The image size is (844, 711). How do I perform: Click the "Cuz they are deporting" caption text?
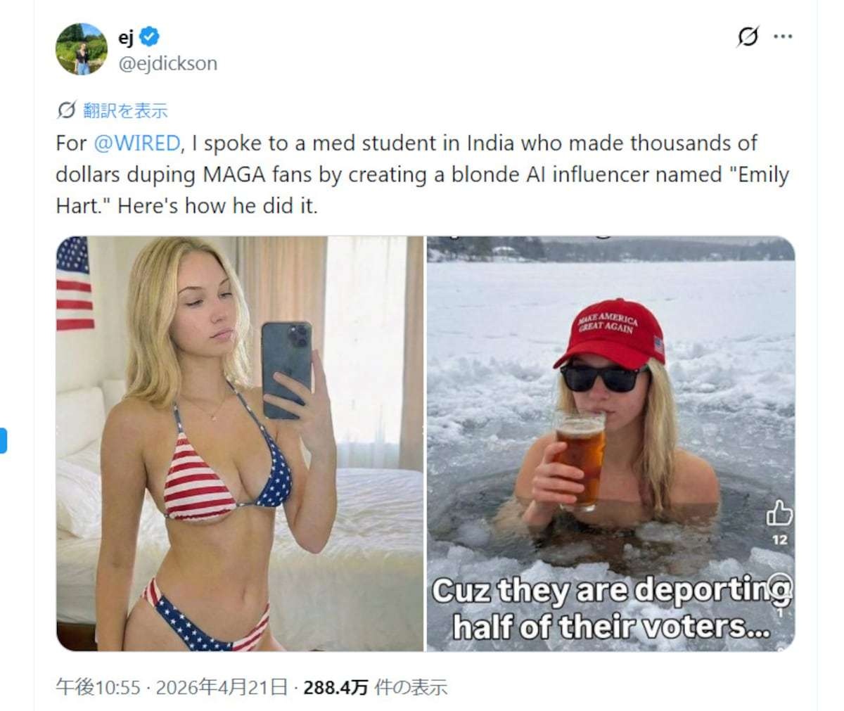[x=610, y=591]
